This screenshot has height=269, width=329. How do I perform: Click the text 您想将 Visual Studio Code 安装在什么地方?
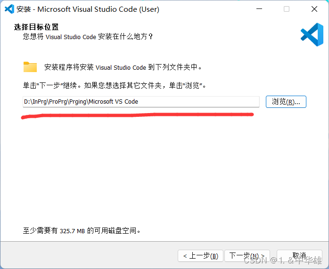(x=88, y=37)
